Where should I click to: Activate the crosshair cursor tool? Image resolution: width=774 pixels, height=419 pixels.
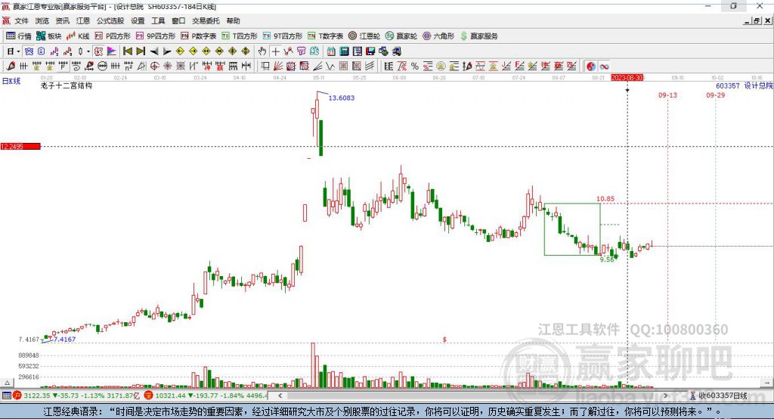pos(275,51)
